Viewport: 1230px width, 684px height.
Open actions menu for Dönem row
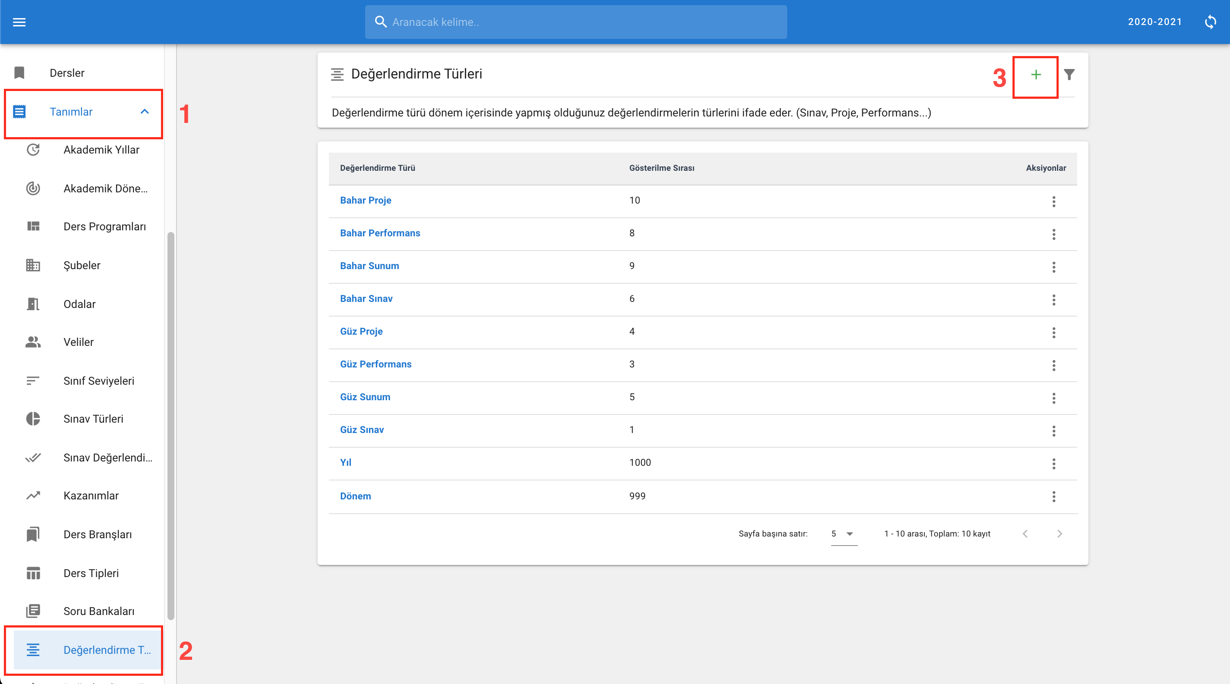(x=1054, y=496)
